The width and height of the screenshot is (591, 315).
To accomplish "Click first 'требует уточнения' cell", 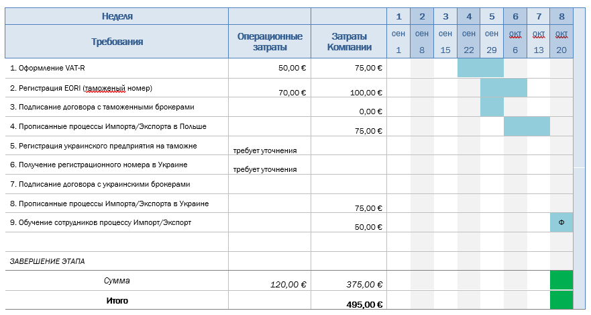I will (270, 146).
